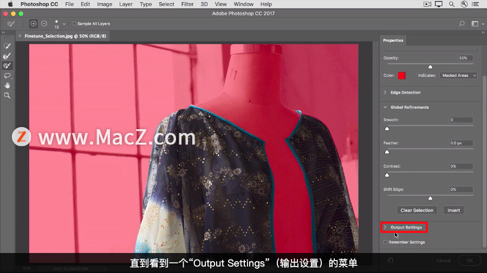Click the reset workspace undo icon

click(391, 260)
